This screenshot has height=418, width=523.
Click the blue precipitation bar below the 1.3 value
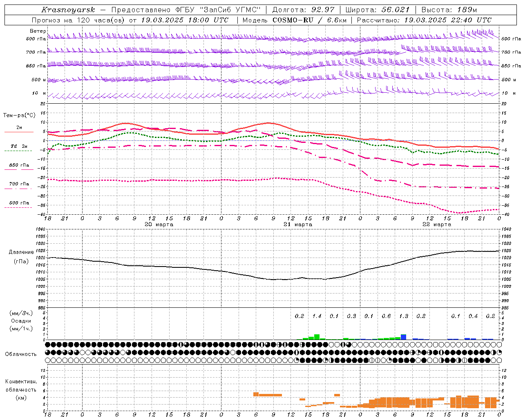coord(404,337)
